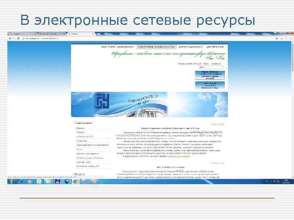Click the 'Ресурсы' heading in the left column

tap(79, 174)
